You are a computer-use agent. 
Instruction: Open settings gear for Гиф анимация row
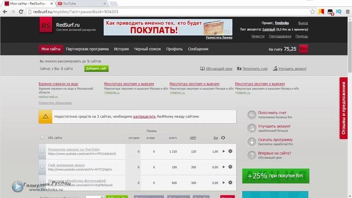point(230,167)
